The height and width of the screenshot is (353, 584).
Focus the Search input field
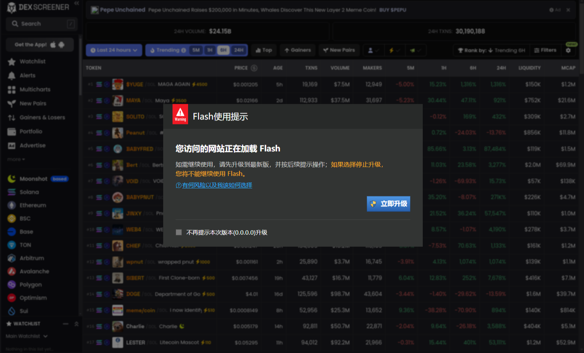tap(42, 24)
